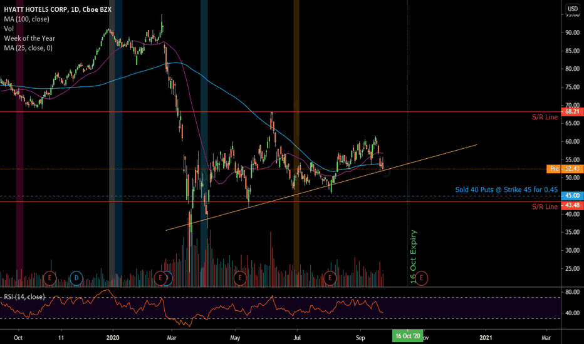Open the USD currency selector

[573, 9]
